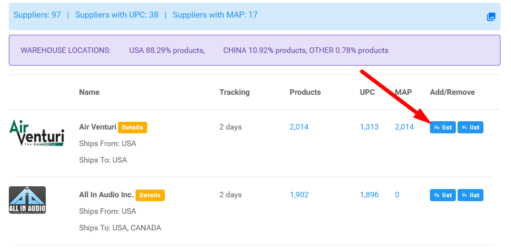Click the All In Audio logo
Screen dimensions: 511x248
point(27,200)
